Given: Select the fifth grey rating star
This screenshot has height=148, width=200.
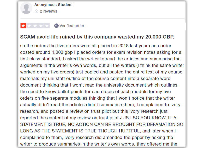Looking at the screenshot, I should (47, 26).
